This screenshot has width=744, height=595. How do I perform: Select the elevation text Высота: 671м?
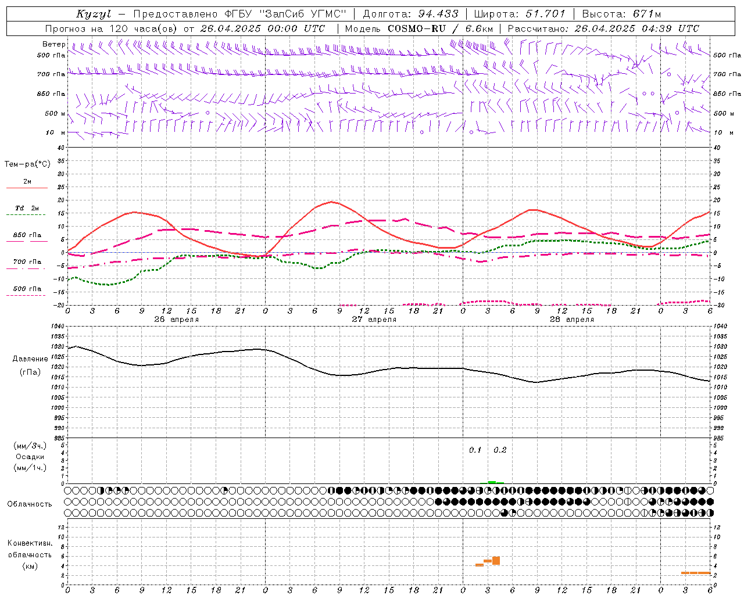click(x=621, y=14)
